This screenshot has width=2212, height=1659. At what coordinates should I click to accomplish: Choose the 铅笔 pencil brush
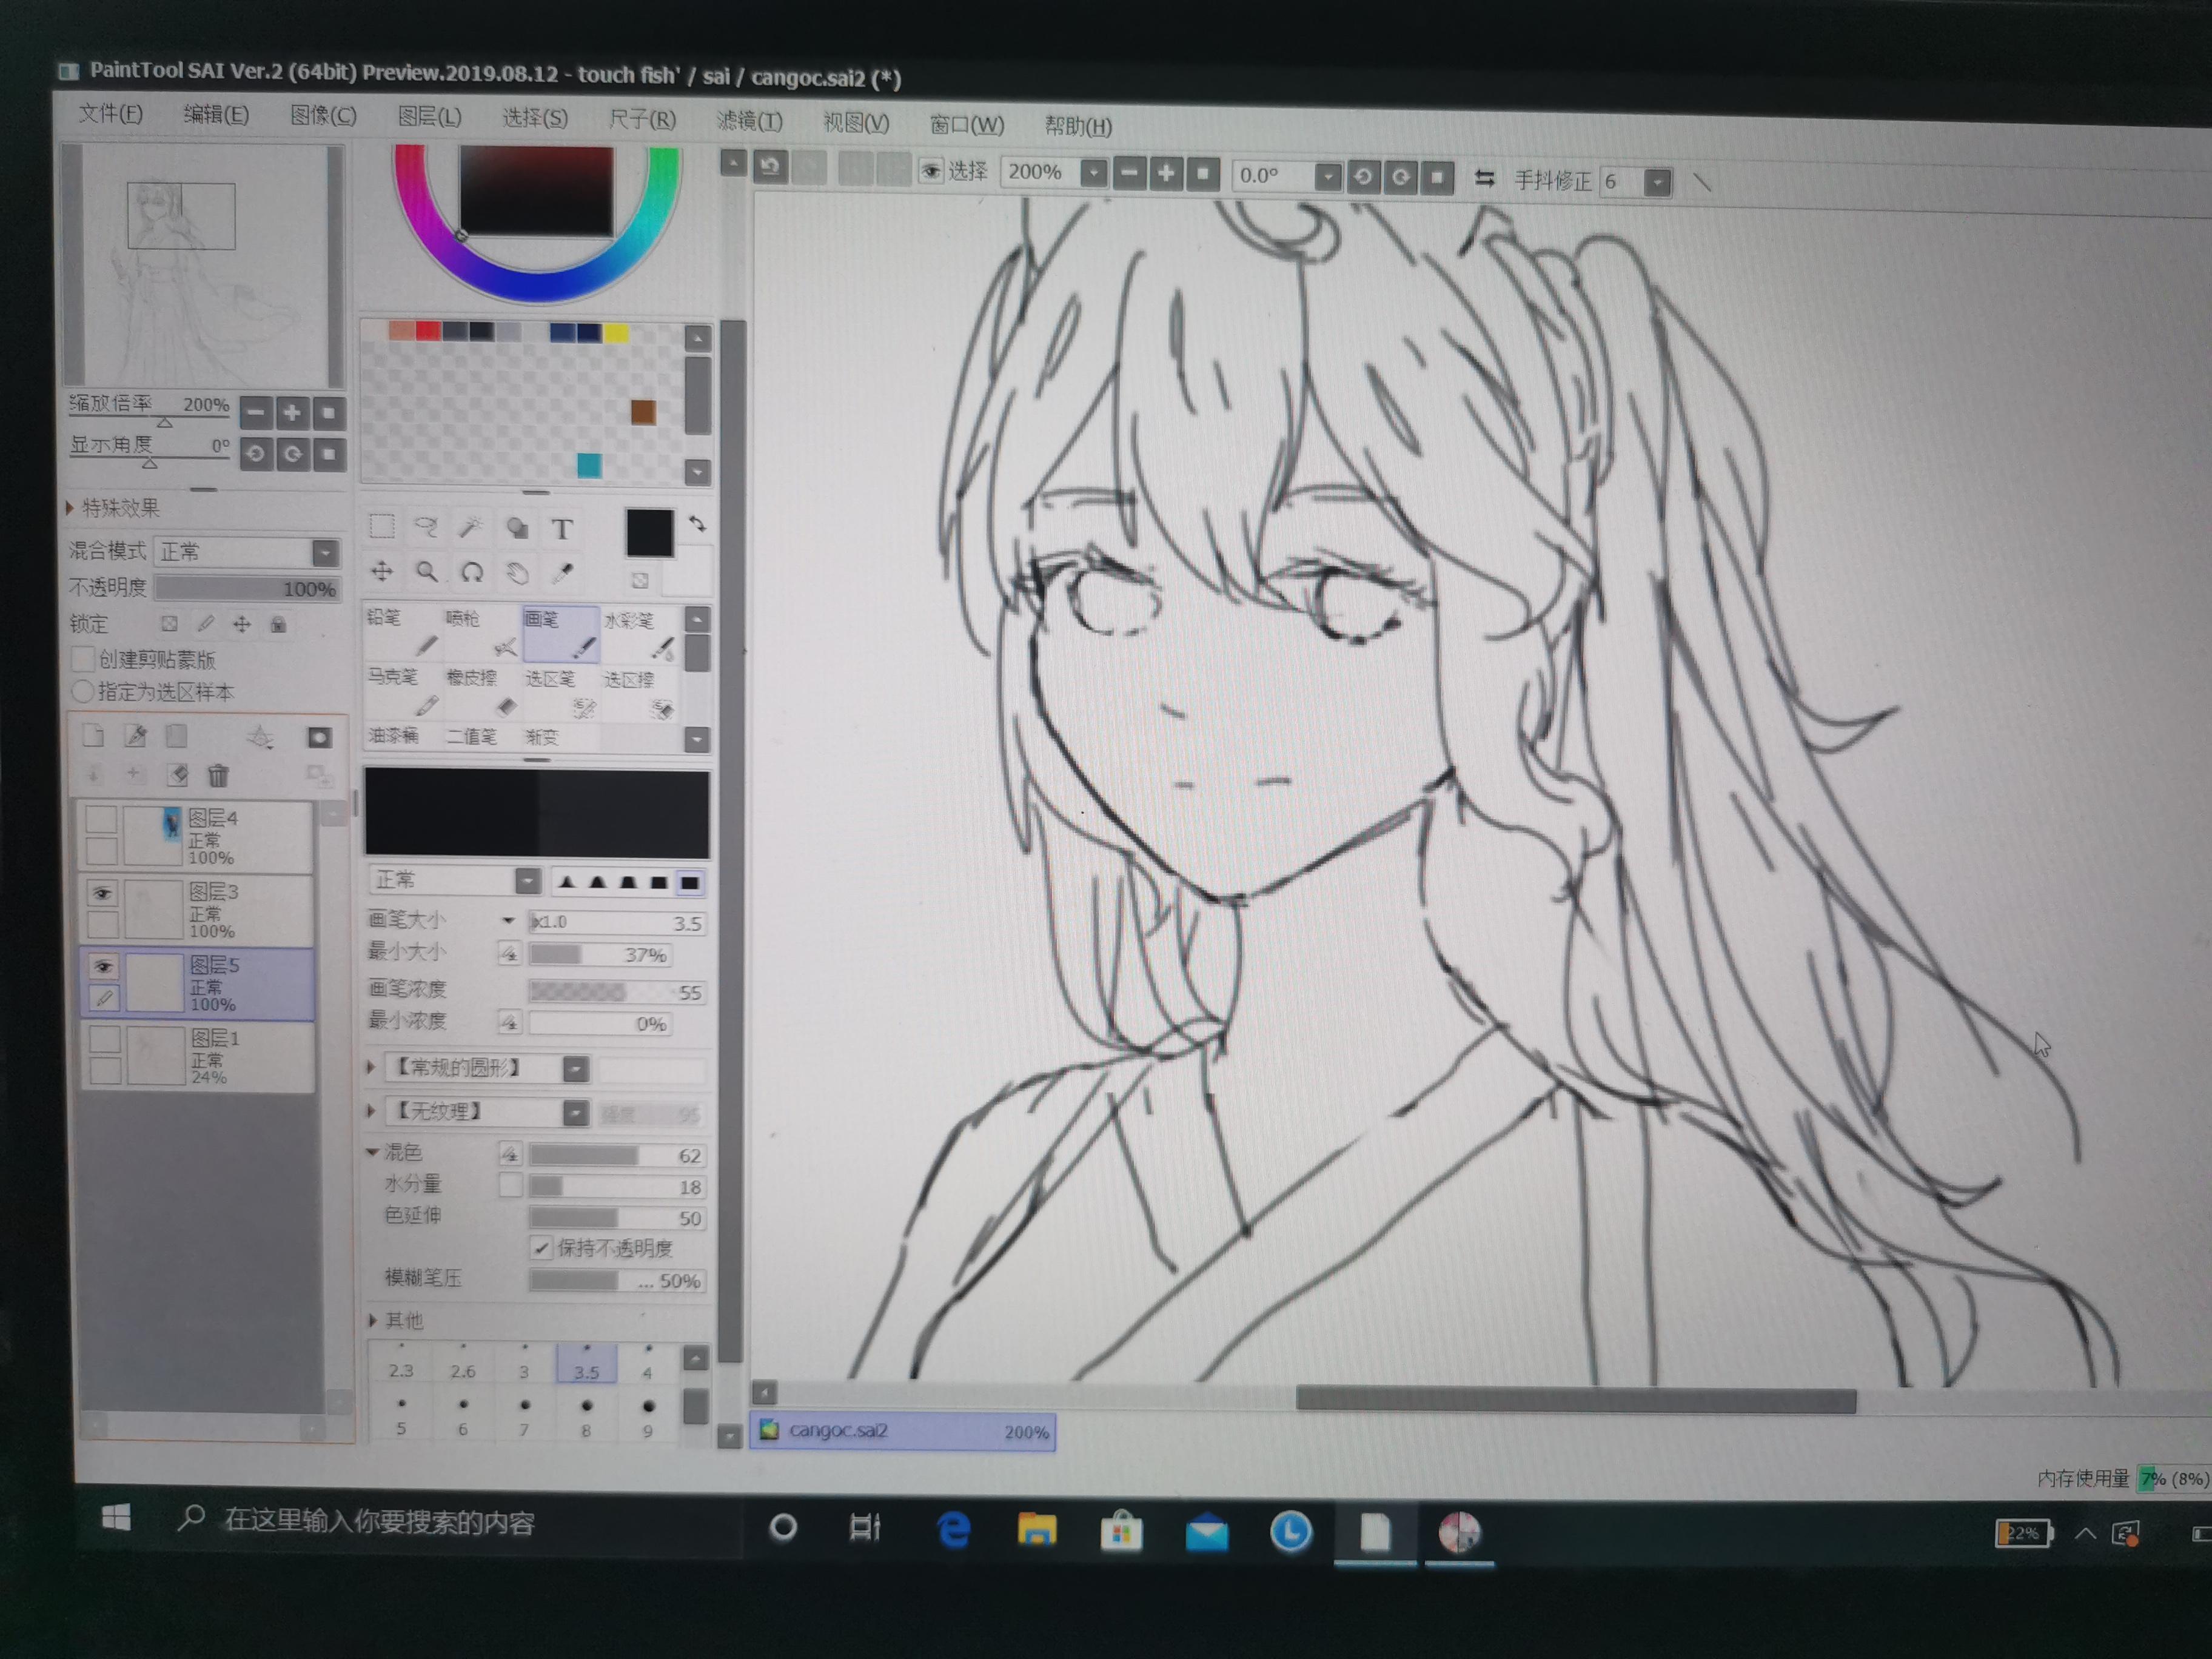[x=402, y=632]
